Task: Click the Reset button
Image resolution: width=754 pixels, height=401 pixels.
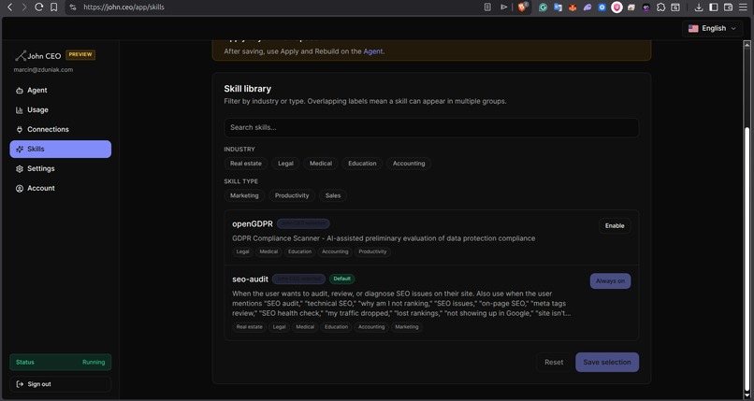Action: (x=554, y=362)
